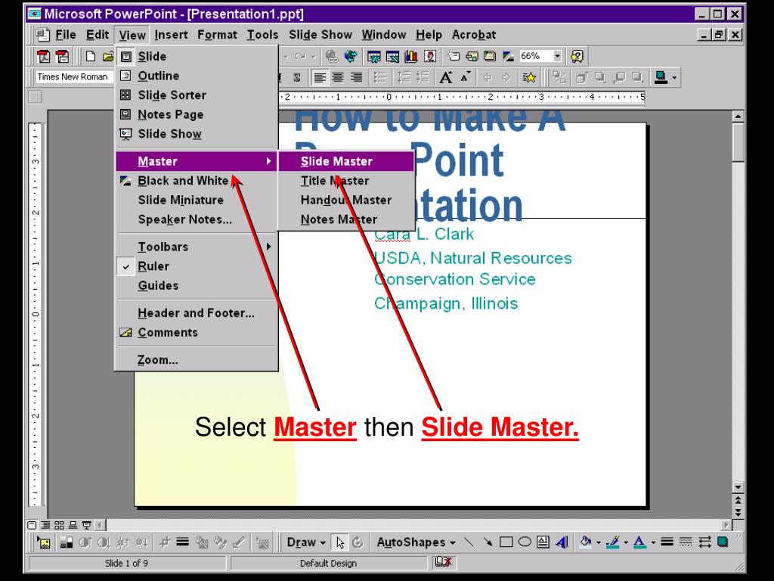
Task: Expand the Draw menu button
Action: coord(306,542)
